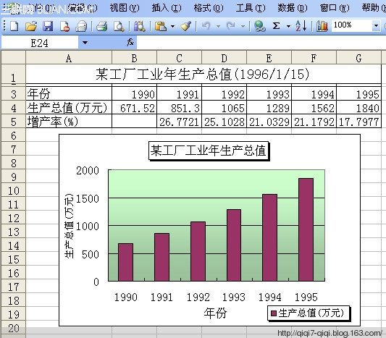
Task: Select column C header
Action: click(x=179, y=58)
